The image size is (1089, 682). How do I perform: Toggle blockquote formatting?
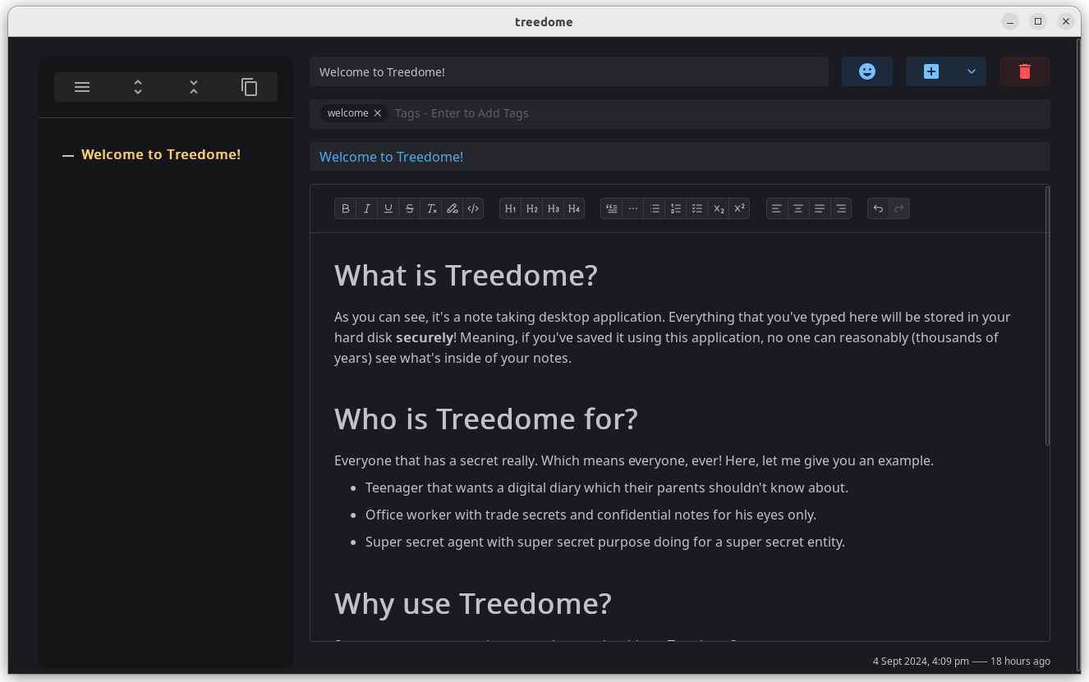[x=611, y=208]
